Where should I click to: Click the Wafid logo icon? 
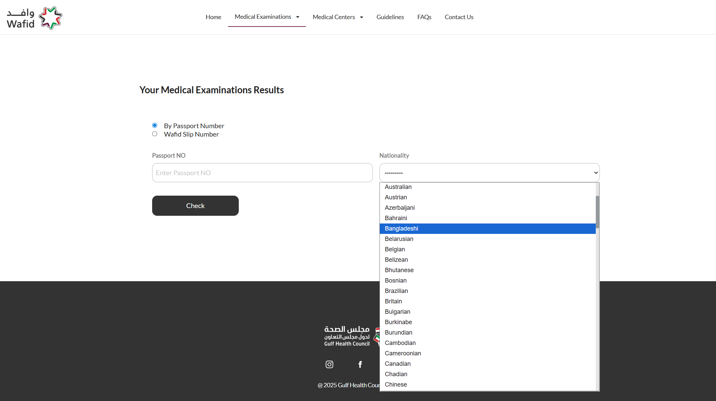point(50,18)
